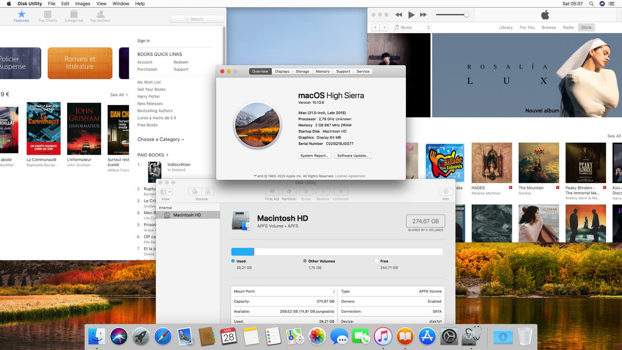Image resolution: width=622 pixels, height=350 pixels.
Task: Click the iBooks search field
Action: tap(197, 19)
